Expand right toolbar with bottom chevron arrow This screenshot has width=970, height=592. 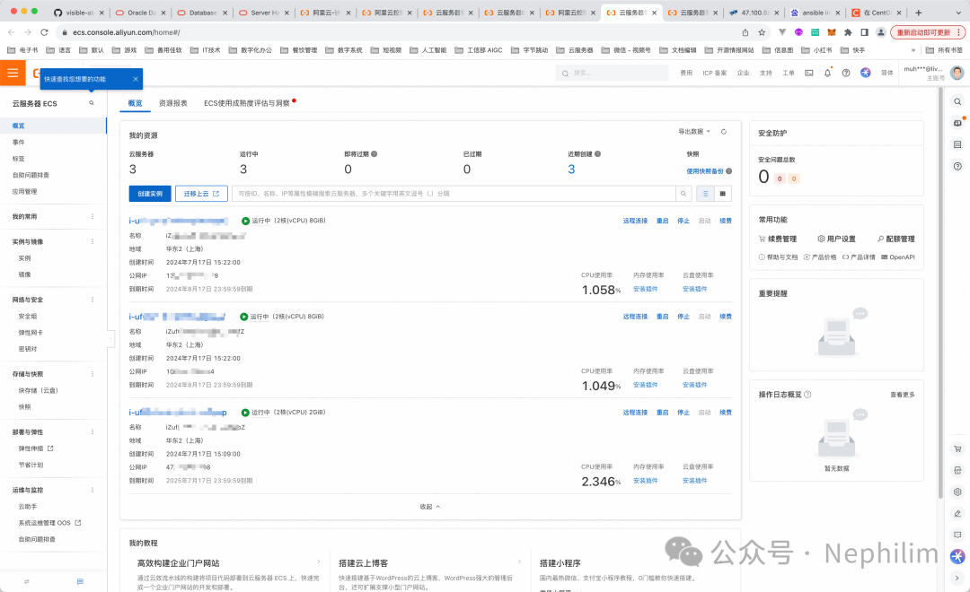(x=957, y=579)
